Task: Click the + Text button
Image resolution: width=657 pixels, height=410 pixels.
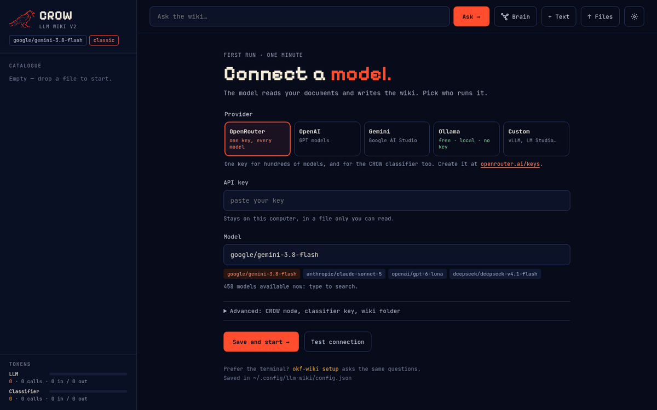Action: 558,16
